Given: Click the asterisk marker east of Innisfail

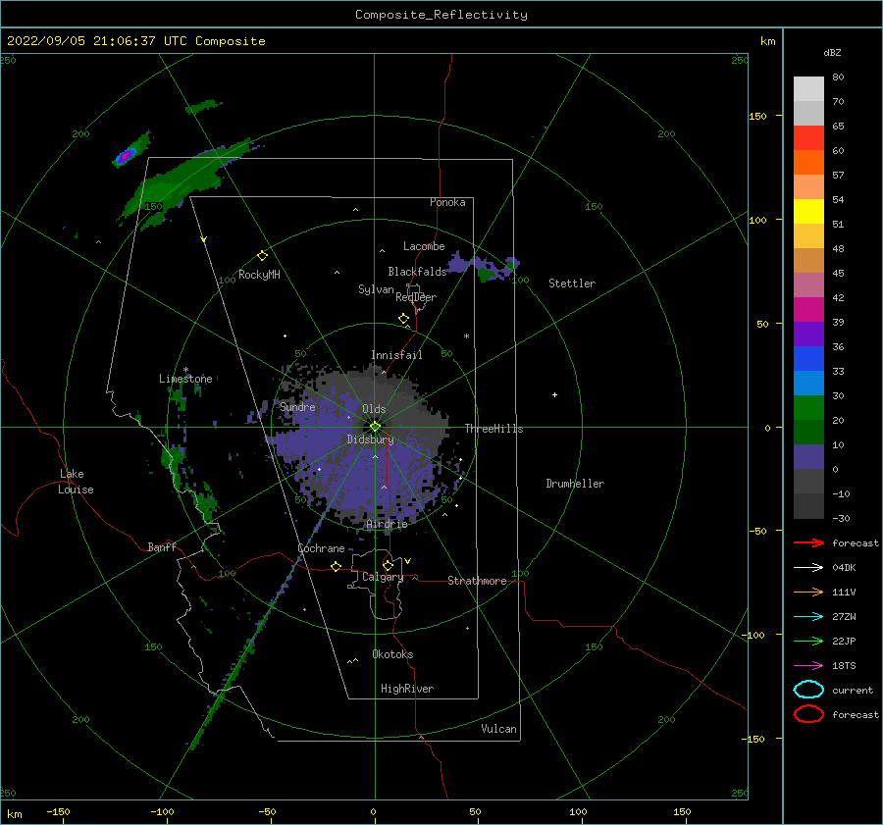Looking at the screenshot, I should [x=466, y=336].
